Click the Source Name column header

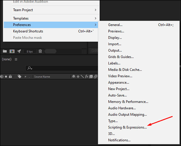click(x=42, y=77)
